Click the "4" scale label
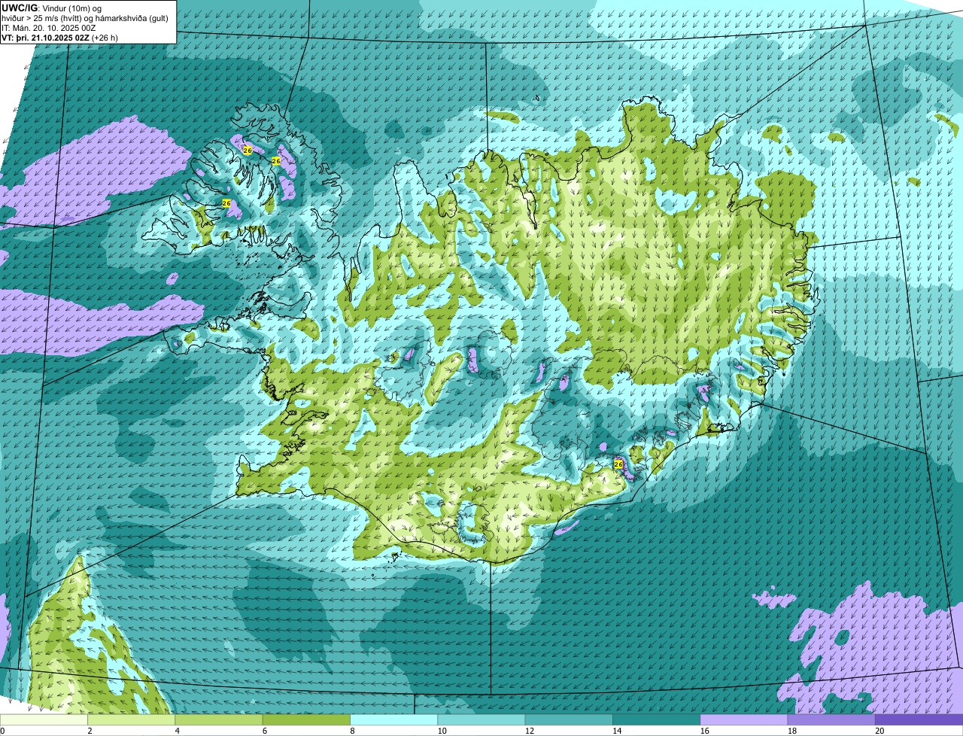This screenshot has height=736, width=963. click(177, 731)
